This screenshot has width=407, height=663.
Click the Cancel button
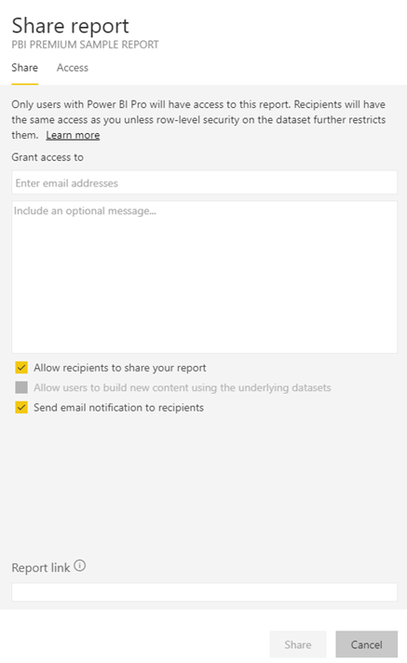pyautogui.click(x=366, y=644)
